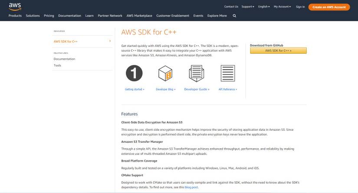
Task: Open AWS Marketplace menu
Action: (139, 16)
